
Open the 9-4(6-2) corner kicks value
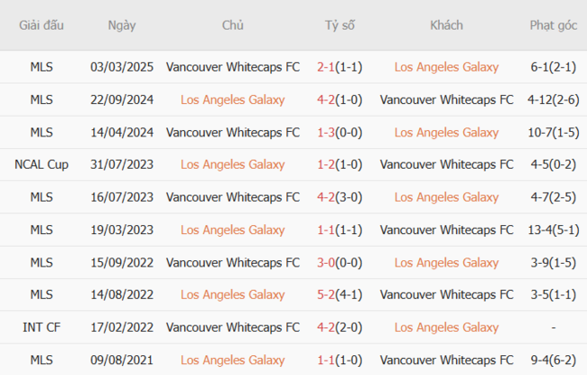pos(554,360)
